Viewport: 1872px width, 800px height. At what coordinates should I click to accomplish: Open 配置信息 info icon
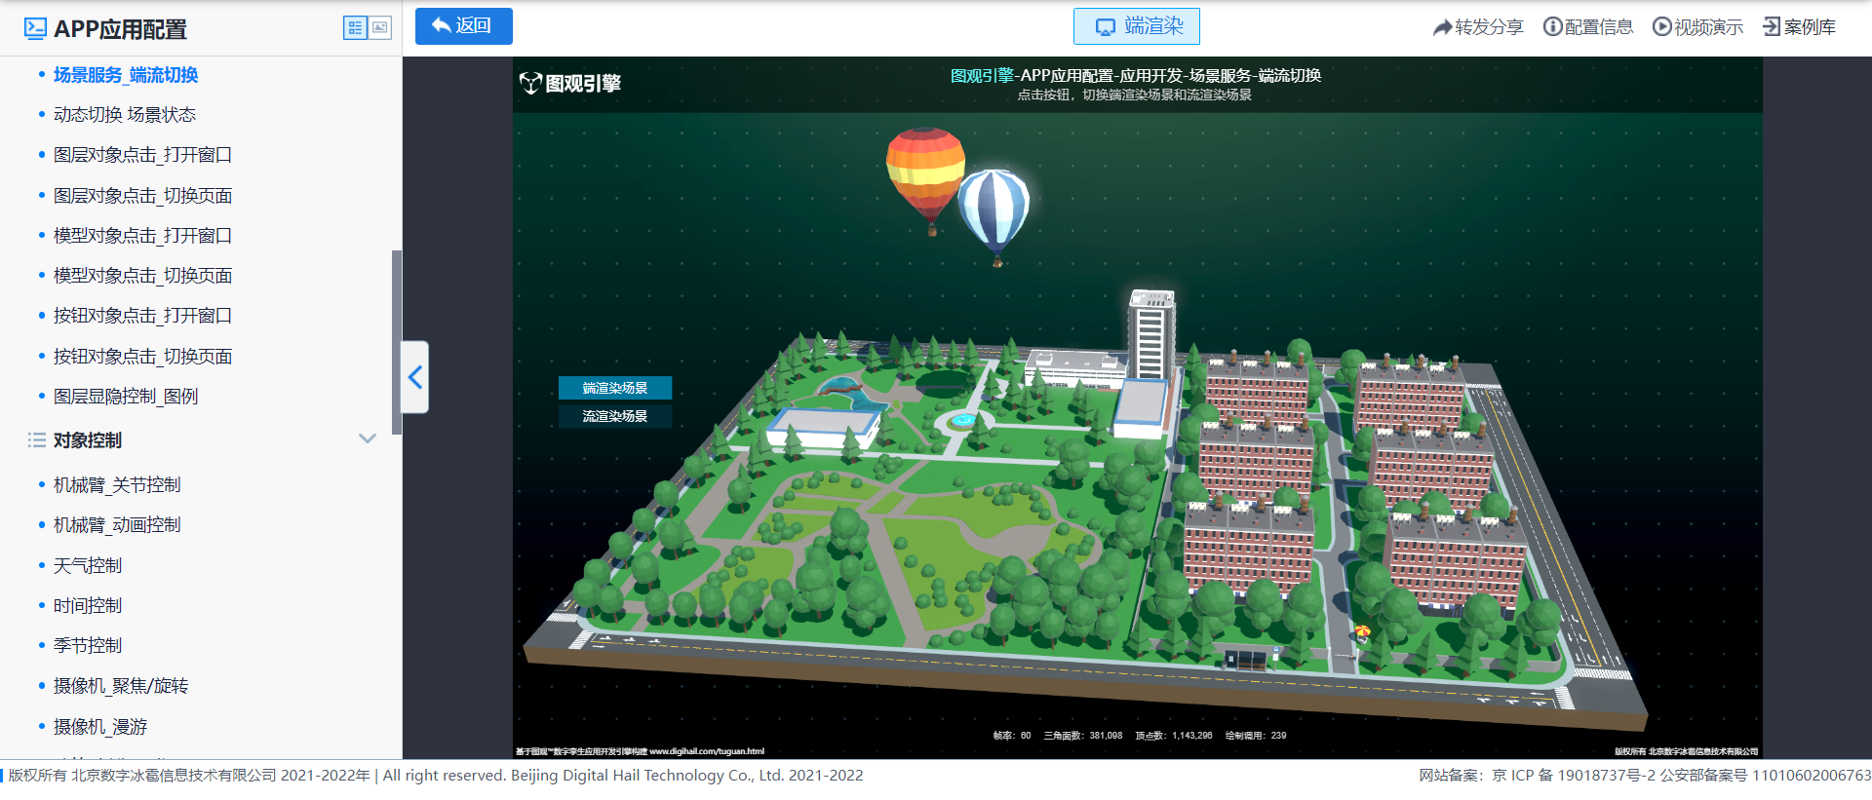point(1552,27)
